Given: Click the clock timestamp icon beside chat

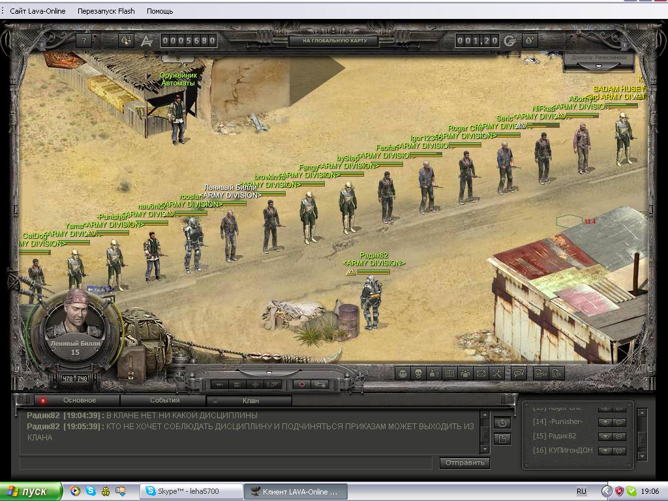Looking at the screenshot, I should pyautogui.click(x=502, y=423).
